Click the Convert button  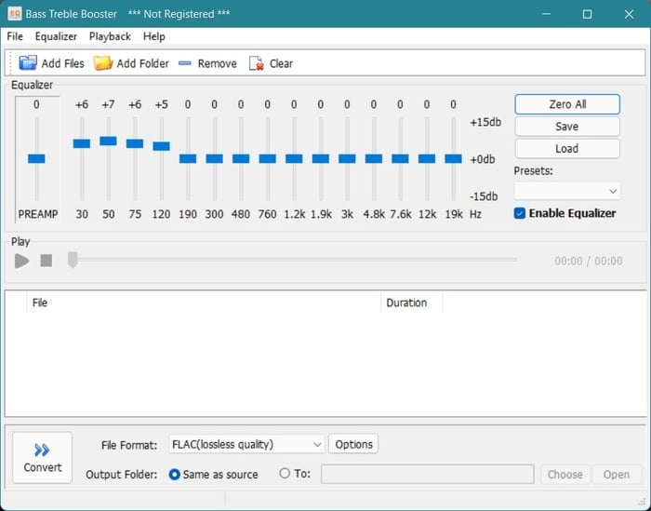tap(43, 457)
